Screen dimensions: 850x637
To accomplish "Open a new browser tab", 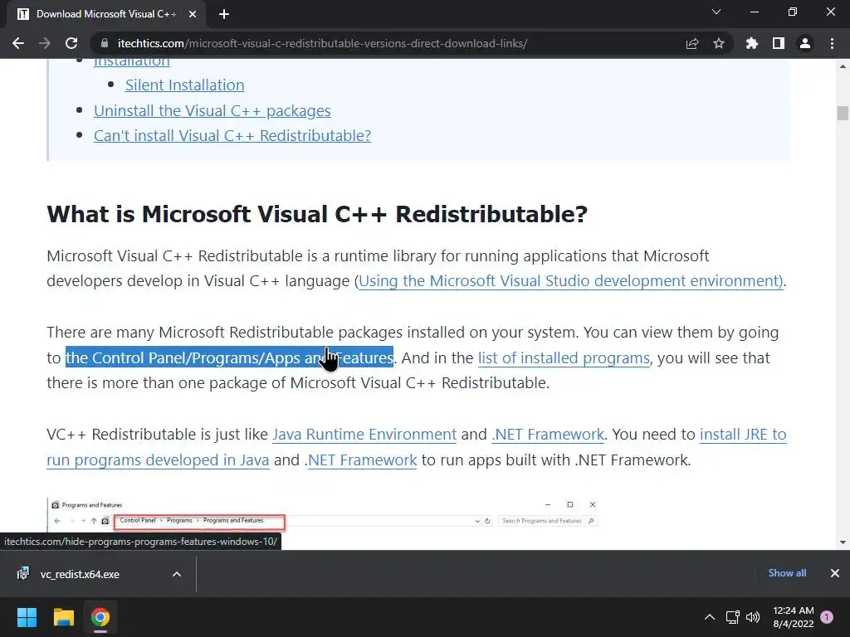I will (224, 14).
